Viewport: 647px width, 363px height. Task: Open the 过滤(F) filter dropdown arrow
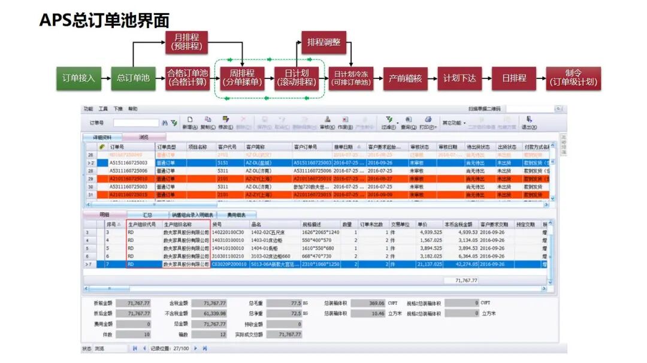click(398, 123)
